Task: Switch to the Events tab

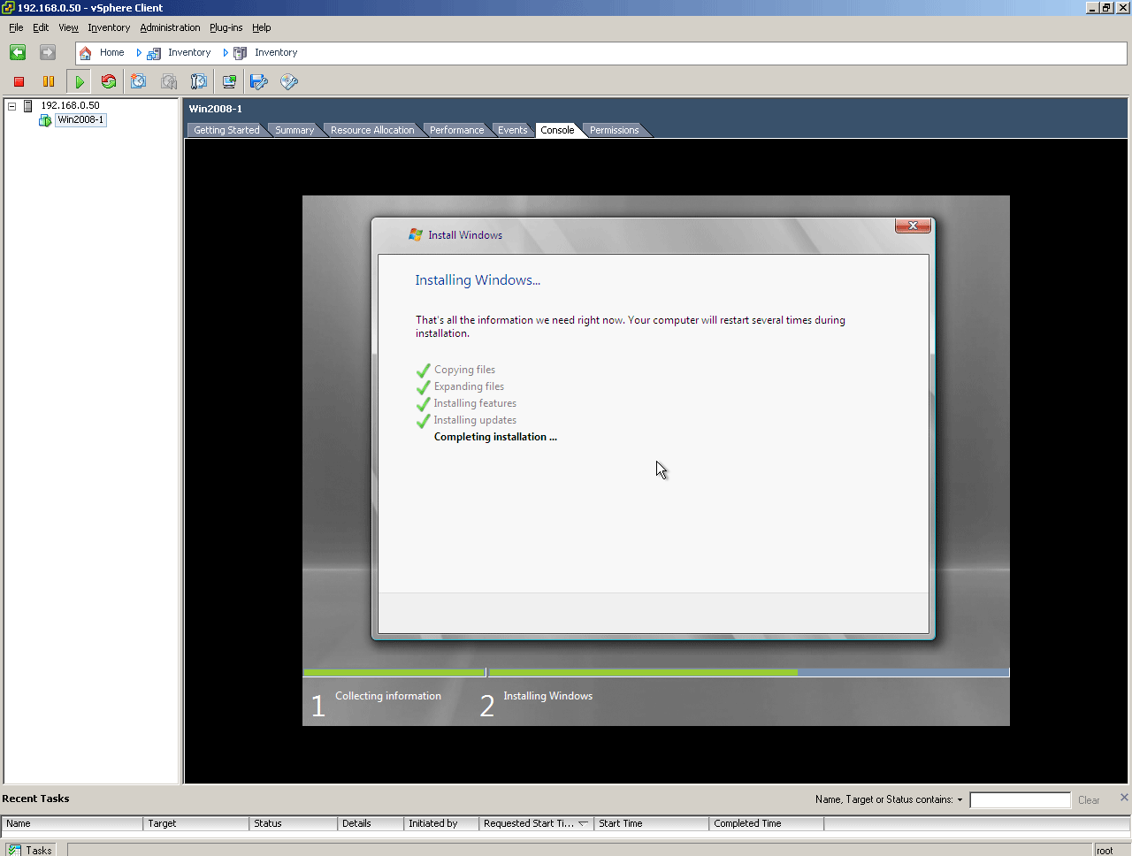Action: tap(512, 131)
